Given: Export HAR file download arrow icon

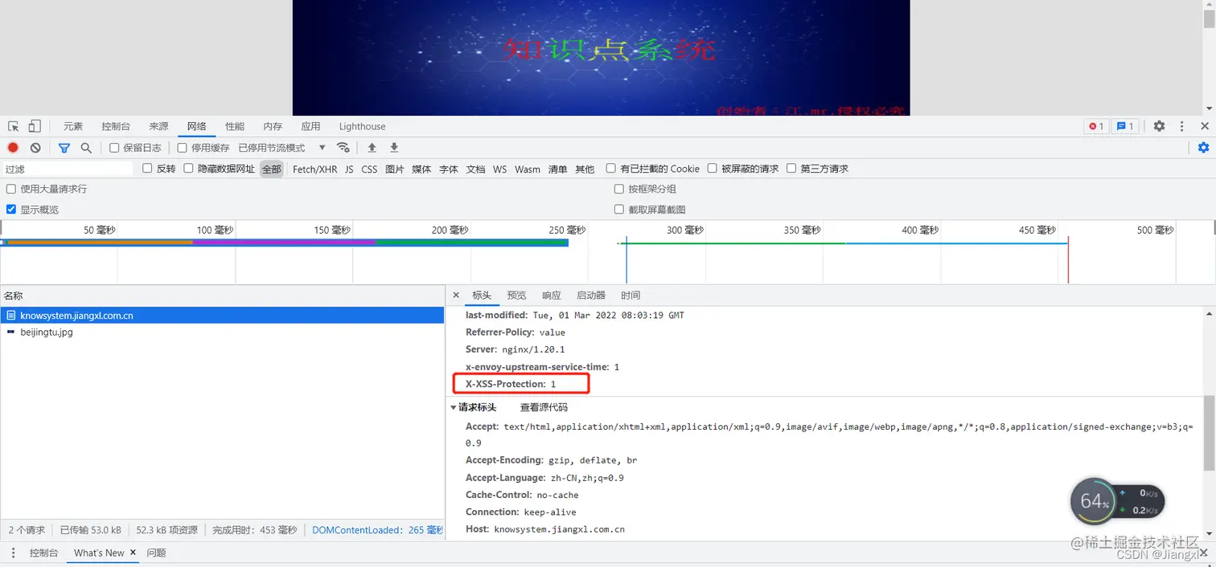Looking at the screenshot, I should click(x=394, y=148).
